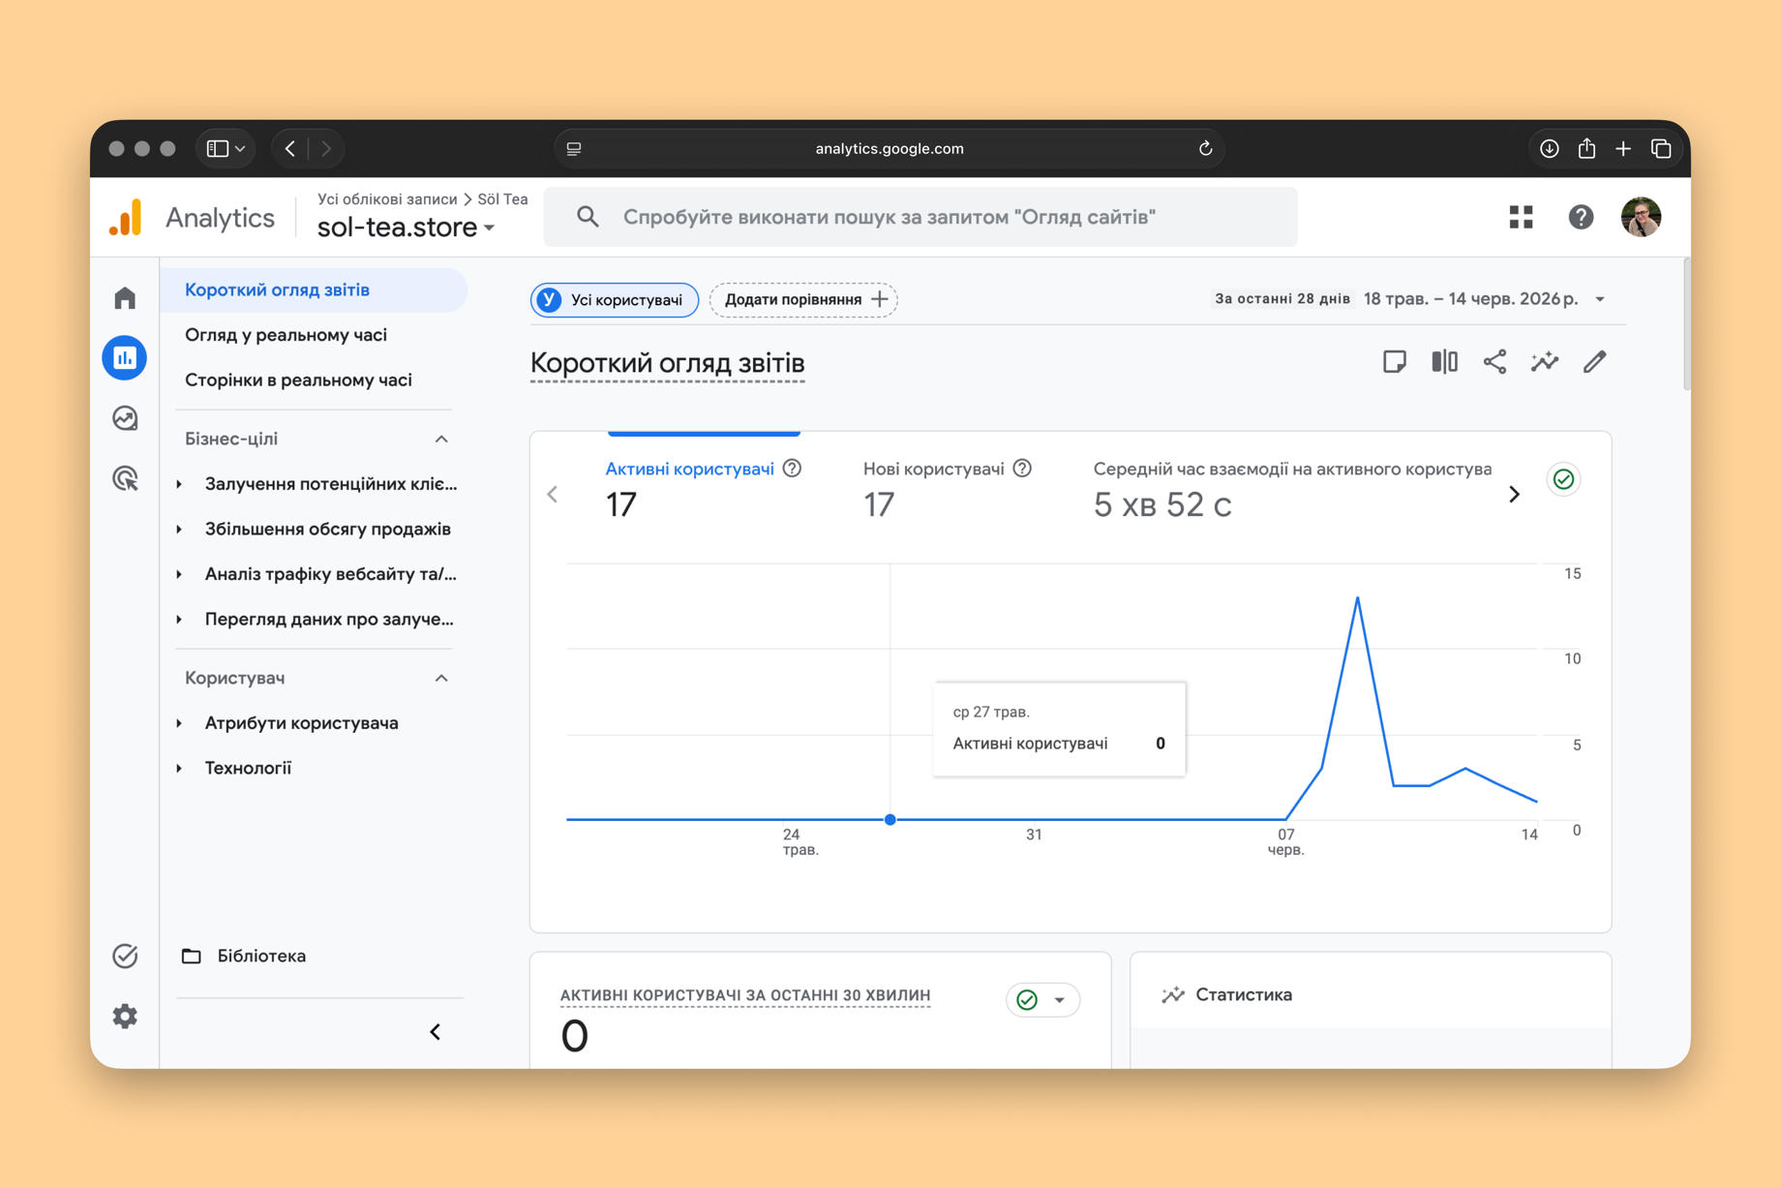1781x1188 pixels.
Task: Show browser tab overview
Action: (x=1661, y=148)
